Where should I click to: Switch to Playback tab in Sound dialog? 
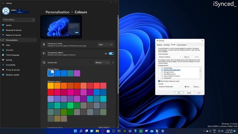pos(160,45)
